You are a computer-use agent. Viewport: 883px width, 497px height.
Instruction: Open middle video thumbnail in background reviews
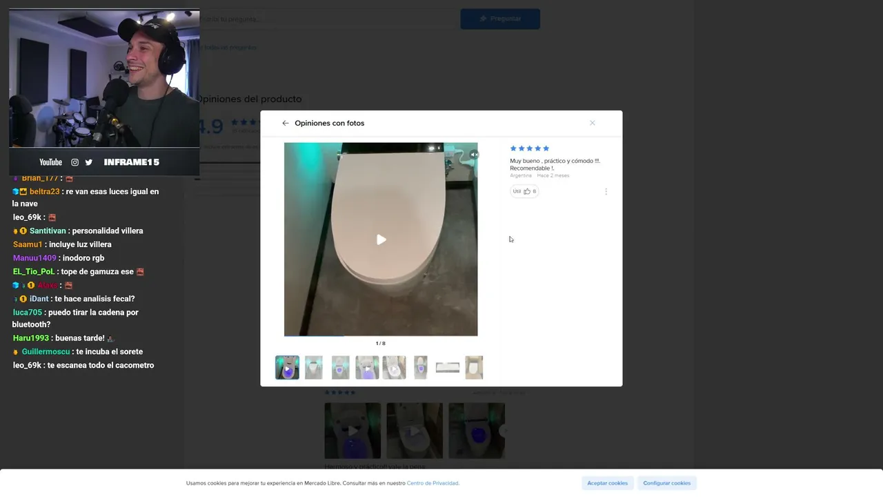point(415,431)
